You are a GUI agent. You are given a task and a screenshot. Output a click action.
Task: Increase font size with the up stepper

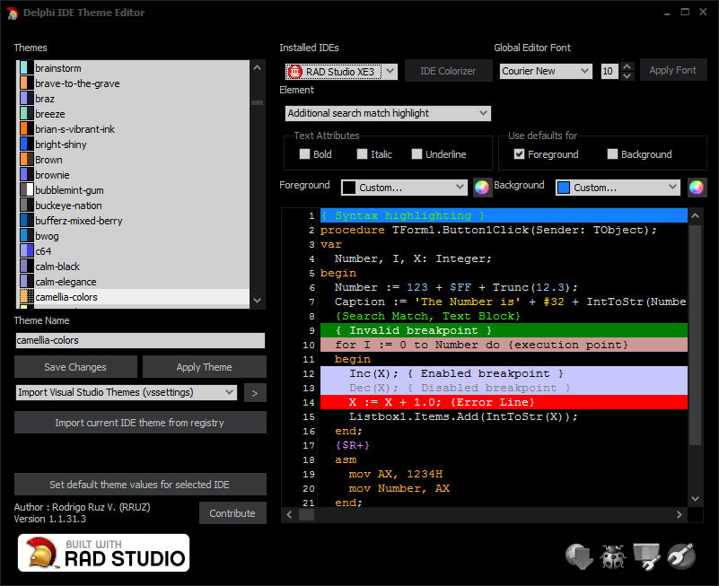click(627, 66)
